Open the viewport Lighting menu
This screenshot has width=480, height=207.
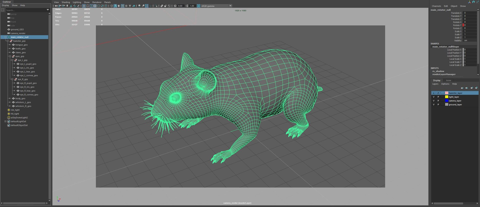point(77,2)
